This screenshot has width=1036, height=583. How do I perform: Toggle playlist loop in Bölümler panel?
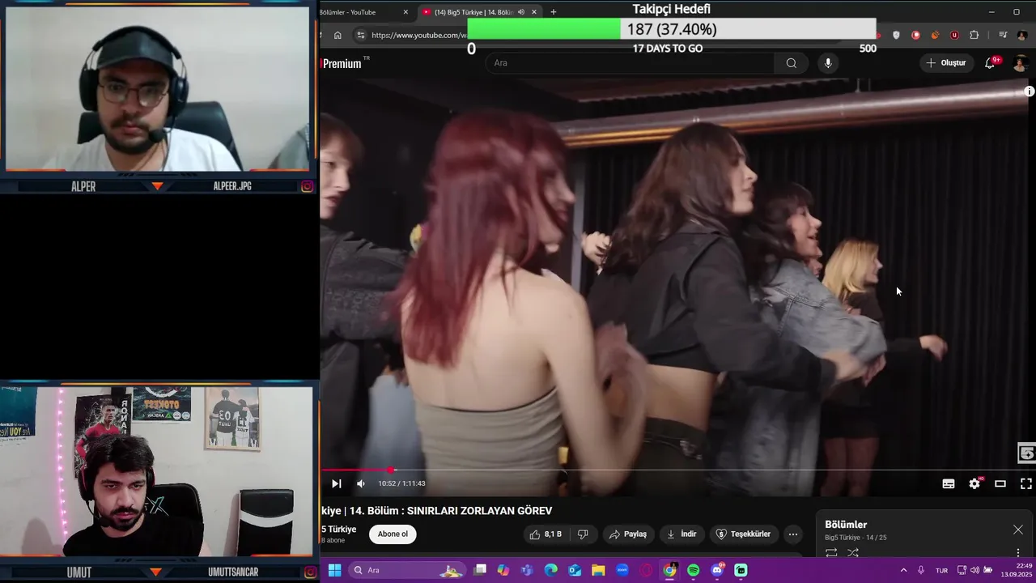pos(831,553)
